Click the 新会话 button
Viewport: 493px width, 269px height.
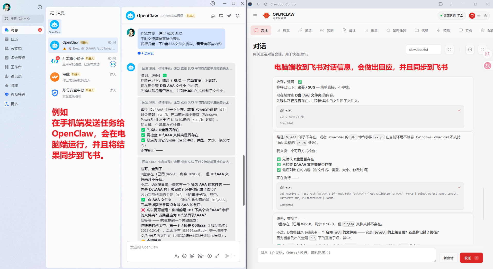point(448,258)
